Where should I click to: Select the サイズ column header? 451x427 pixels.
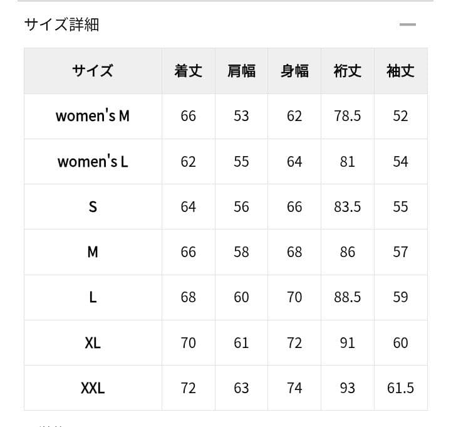point(93,71)
